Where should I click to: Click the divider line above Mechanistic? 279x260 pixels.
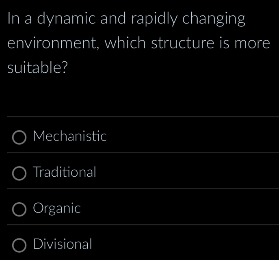142,117
